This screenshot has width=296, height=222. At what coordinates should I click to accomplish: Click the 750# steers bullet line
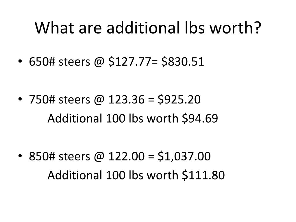click(x=114, y=99)
